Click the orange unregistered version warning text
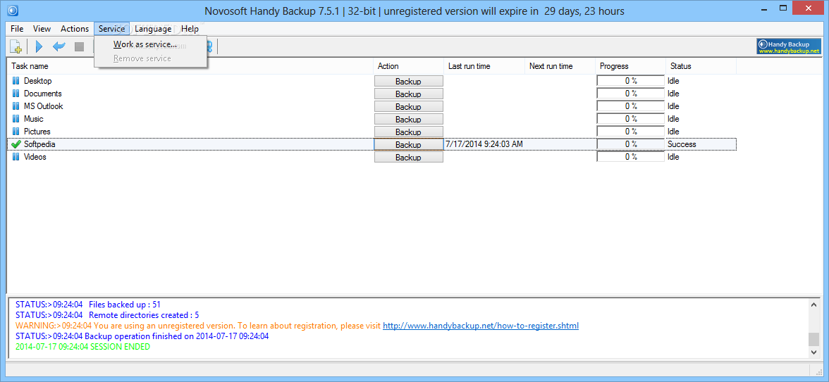 pos(198,326)
